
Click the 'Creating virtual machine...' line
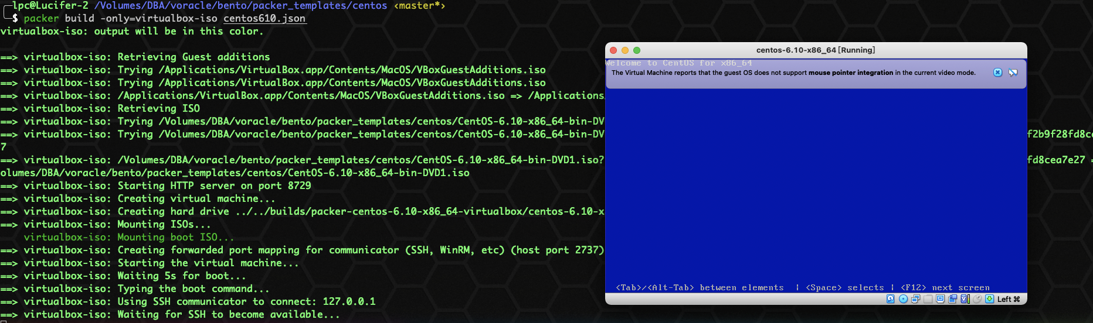[x=138, y=198]
